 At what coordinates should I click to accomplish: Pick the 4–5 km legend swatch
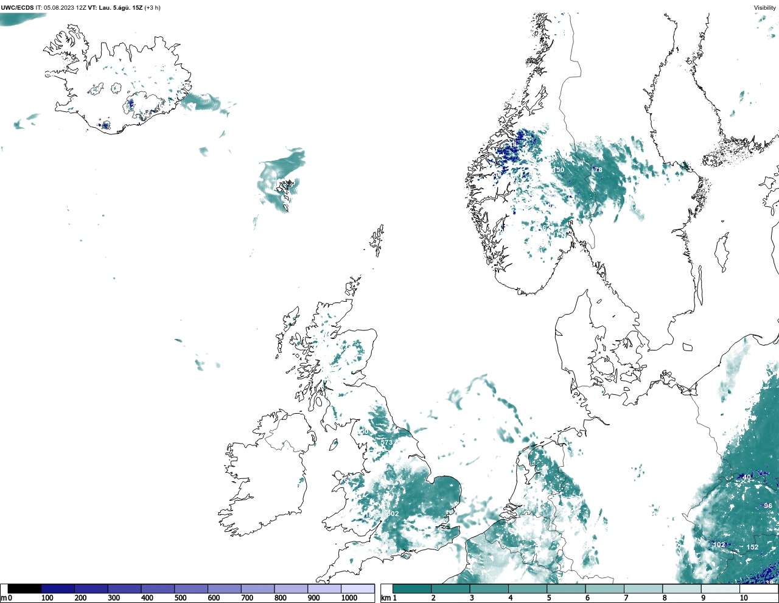point(528,588)
